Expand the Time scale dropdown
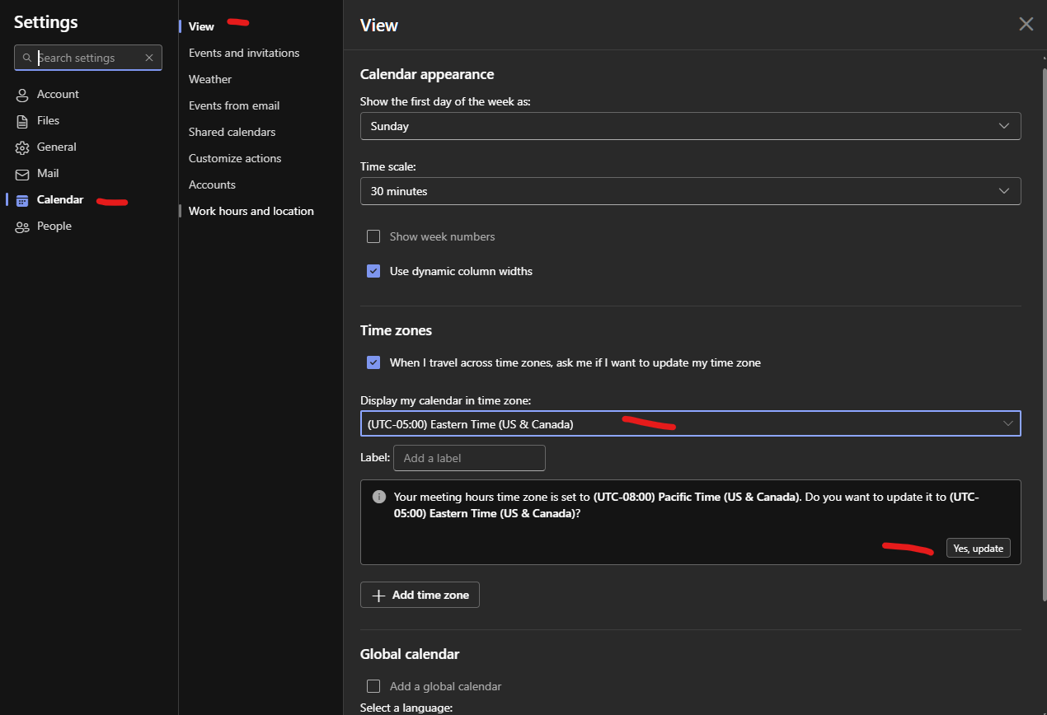1047x715 pixels. pos(690,191)
